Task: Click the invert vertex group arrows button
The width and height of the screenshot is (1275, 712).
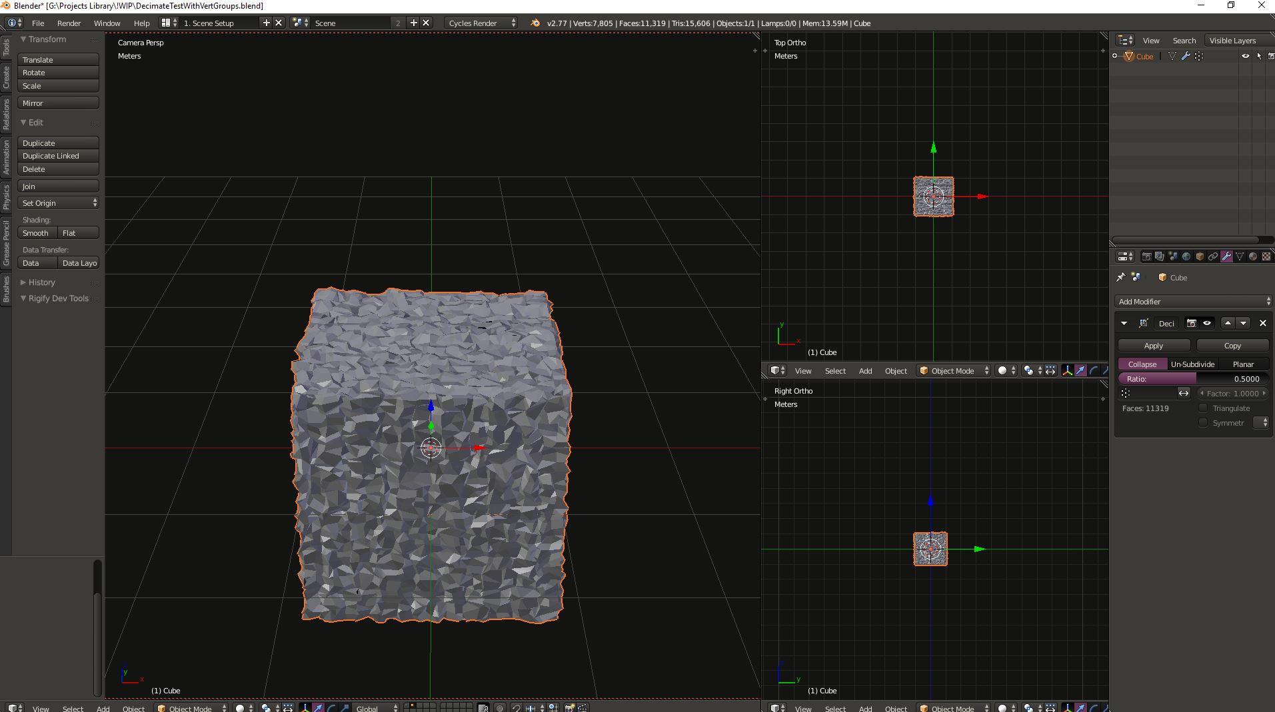Action: 1184,394
